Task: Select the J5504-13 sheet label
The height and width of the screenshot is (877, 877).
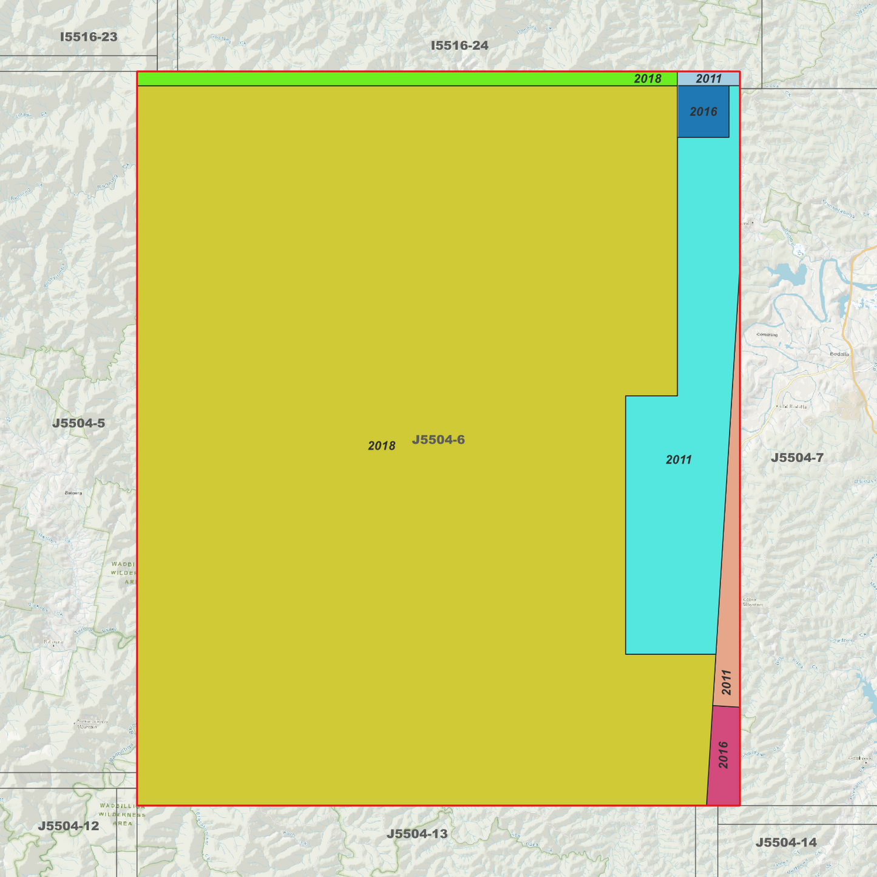Action: click(417, 834)
